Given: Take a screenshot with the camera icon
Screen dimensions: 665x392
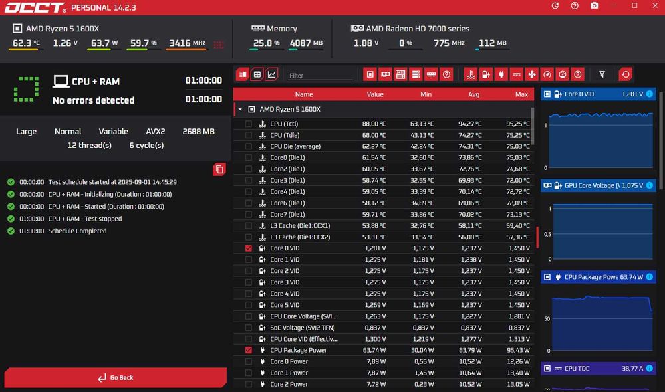Looking at the screenshot, I should click(594, 5).
